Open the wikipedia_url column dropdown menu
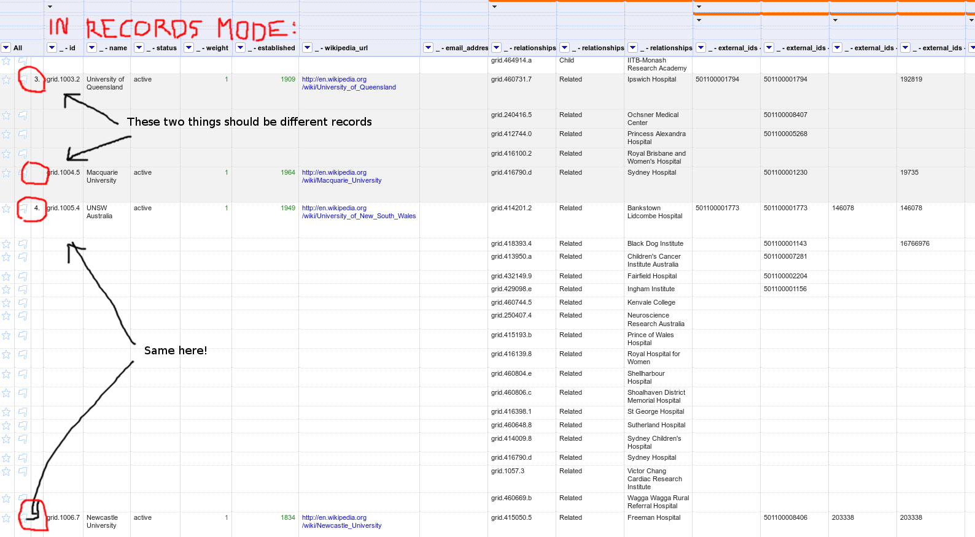This screenshot has height=537, width=975. click(308, 48)
